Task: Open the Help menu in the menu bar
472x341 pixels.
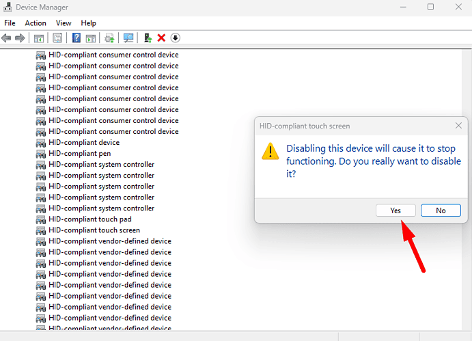Action: [x=89, y=23]
